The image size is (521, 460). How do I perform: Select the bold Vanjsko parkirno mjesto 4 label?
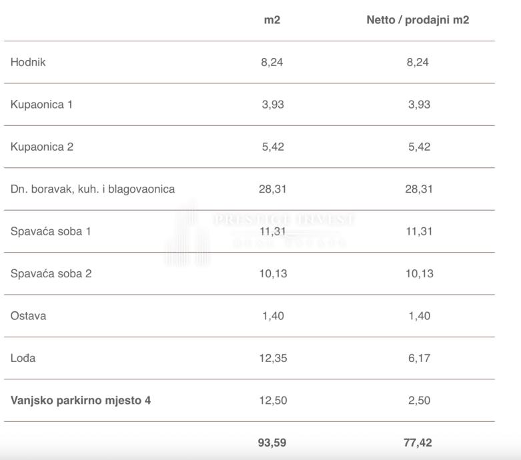coord(81,401)
